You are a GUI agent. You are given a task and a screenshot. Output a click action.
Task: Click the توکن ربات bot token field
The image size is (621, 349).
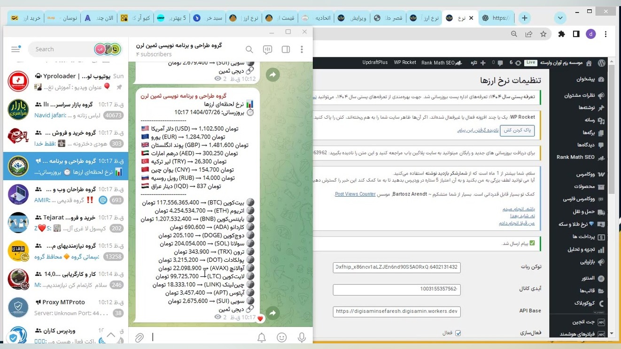[x=396, y=267]
